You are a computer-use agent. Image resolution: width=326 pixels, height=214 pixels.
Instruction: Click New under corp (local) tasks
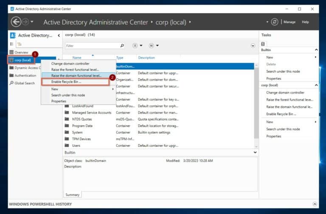tap(270, 122)
